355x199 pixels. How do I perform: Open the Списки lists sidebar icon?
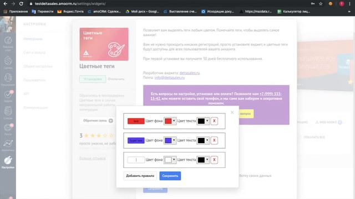8,113
